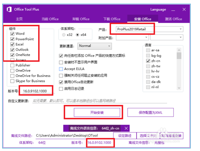Check Skype for Business component
The height and width of the screenshot is (151, 200).
[x=12, y=81]
